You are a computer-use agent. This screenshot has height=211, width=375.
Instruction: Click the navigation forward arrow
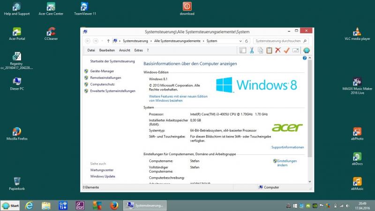(96, 41)
